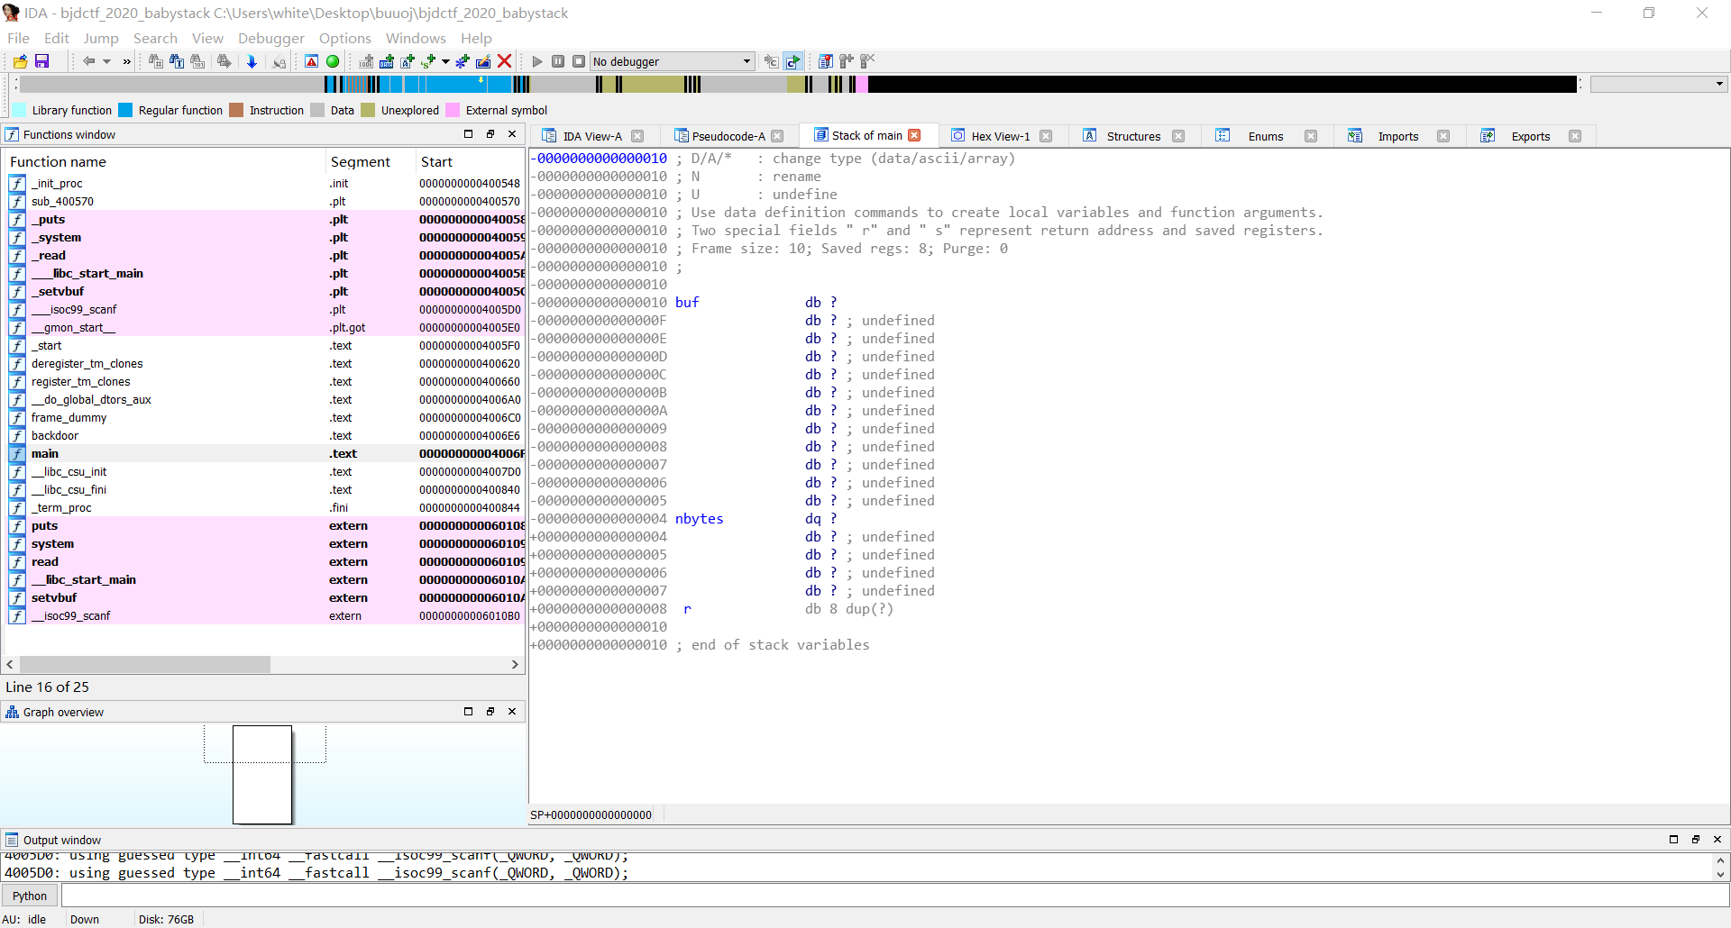Restore the Graph overview panel
The height and width of the screenshot is (928, 1731).
[x=490, y=712]
